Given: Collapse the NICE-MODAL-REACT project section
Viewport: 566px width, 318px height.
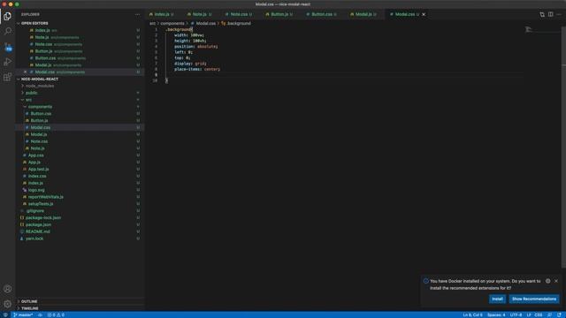Looking at the screenshot, I should [x=19, y=79].
